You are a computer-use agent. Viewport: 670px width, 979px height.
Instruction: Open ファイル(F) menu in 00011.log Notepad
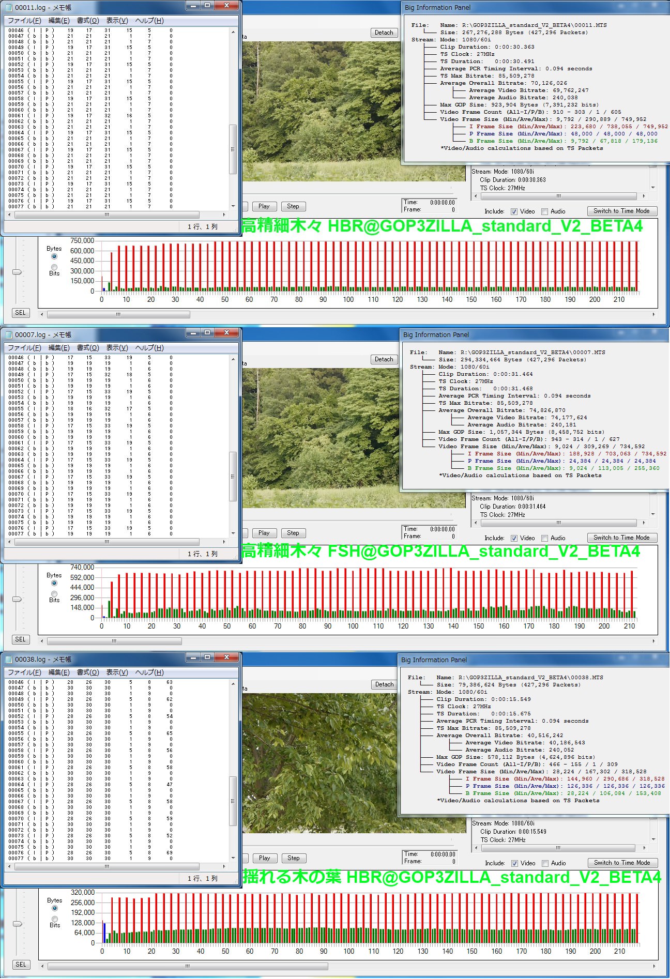pyautogui.click(x=24, y=21)
